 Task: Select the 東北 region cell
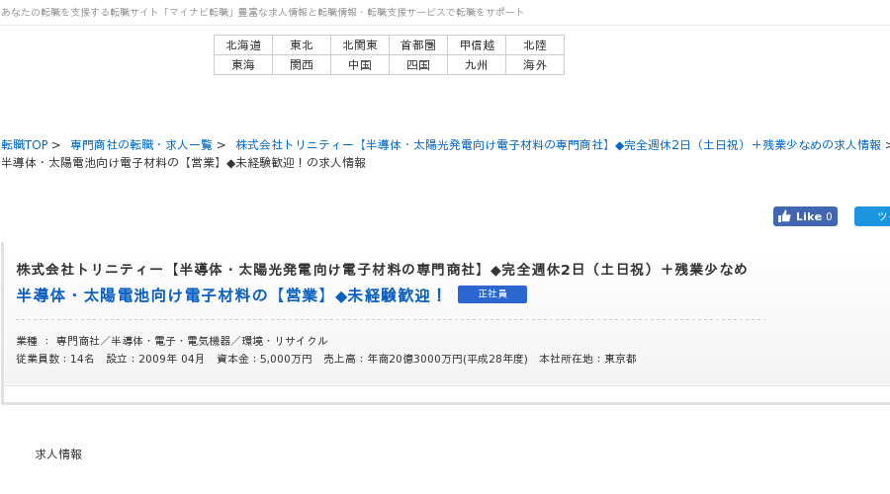(x=302, y=44)
